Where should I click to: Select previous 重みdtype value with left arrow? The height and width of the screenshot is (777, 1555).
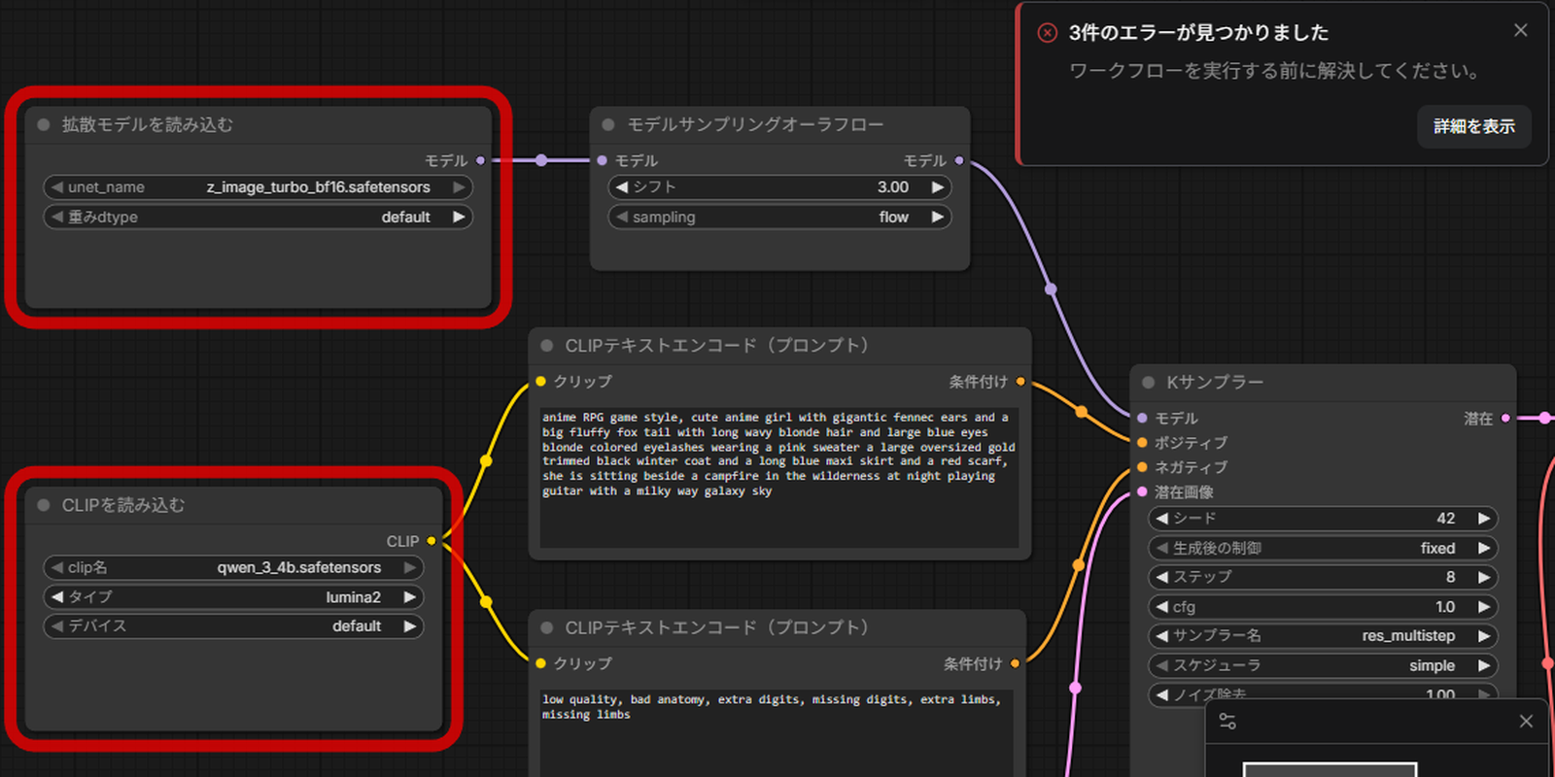[57, 217]
